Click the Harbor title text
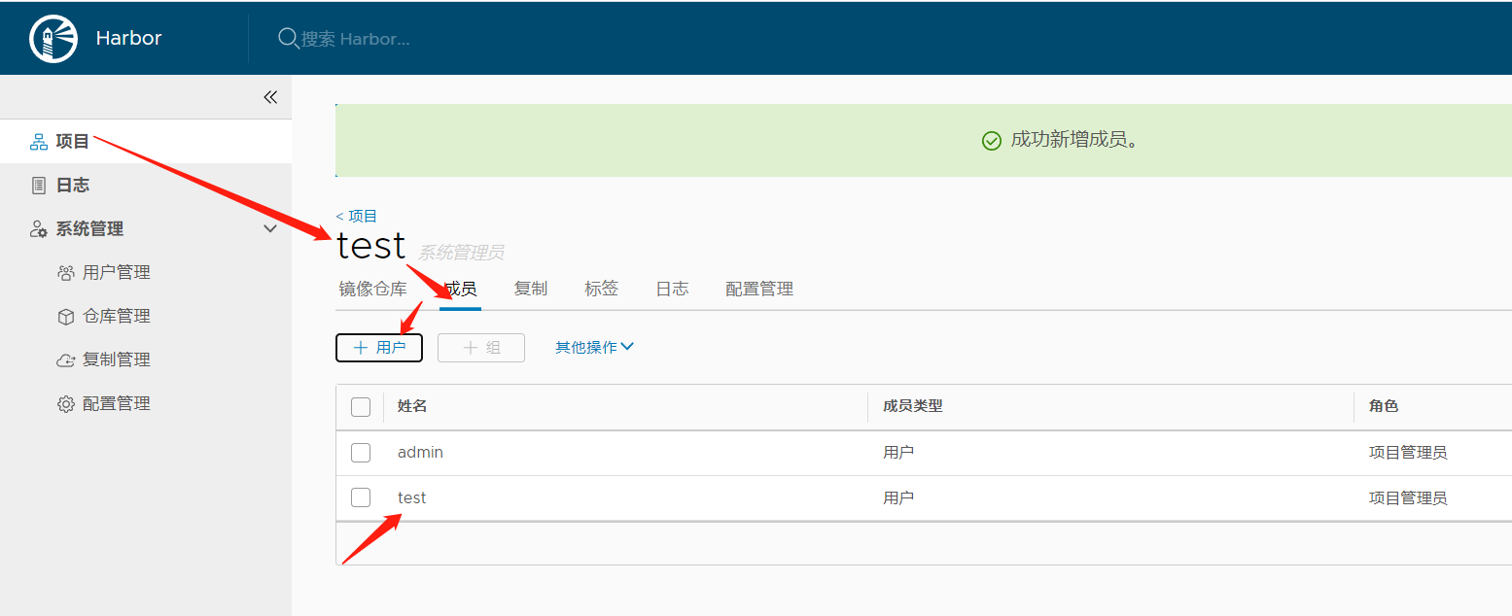Image resolution: width=1512 pixels, height=616 pixels. (x=128, y=39)
